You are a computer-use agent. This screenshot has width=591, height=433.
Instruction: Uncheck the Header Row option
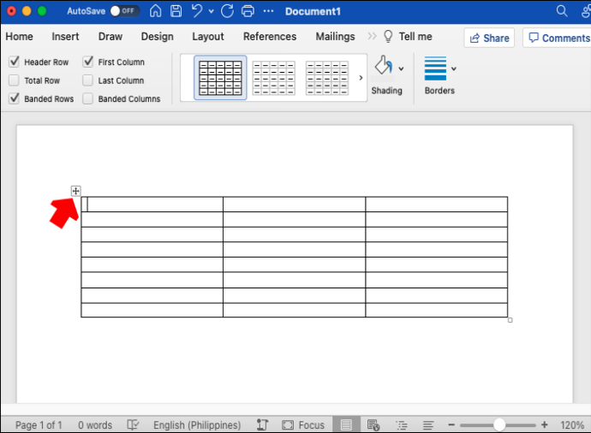[x=14, y=62]
